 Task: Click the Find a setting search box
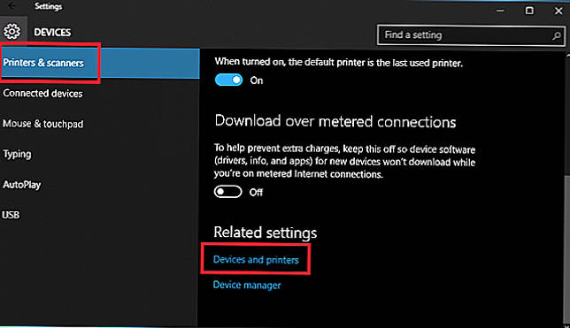coord(471,35)
